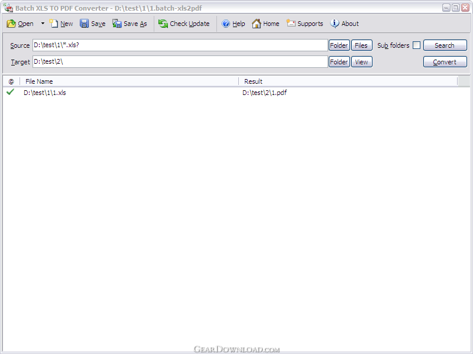The width and height of the screenshot is (473, 354).
Task: Enable the Sub folders checkbox
Action: 417,45
